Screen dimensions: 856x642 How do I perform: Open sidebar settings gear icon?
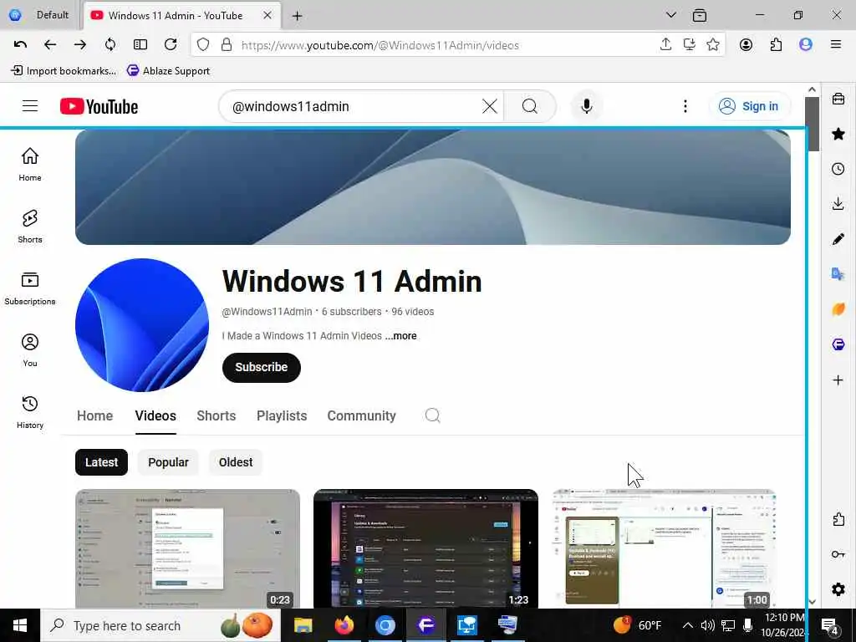coord(838,589)
